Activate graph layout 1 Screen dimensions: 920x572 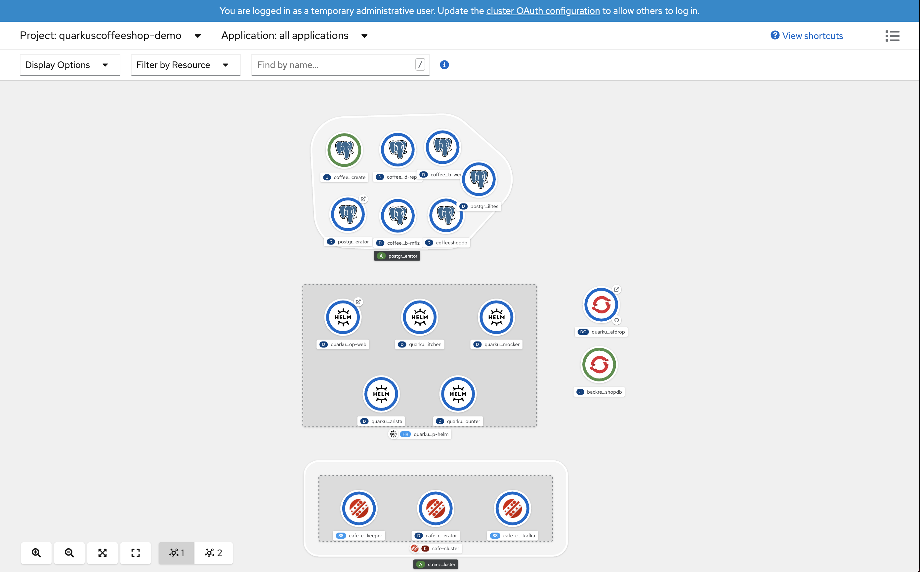(177, 553)
